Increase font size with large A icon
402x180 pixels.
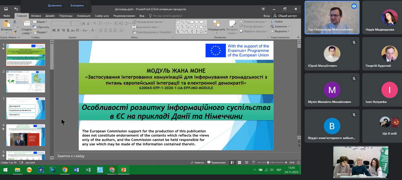click(x=84, y=23)
